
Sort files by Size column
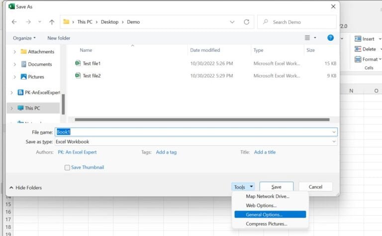pyautogui.click(x=310, y=50)
